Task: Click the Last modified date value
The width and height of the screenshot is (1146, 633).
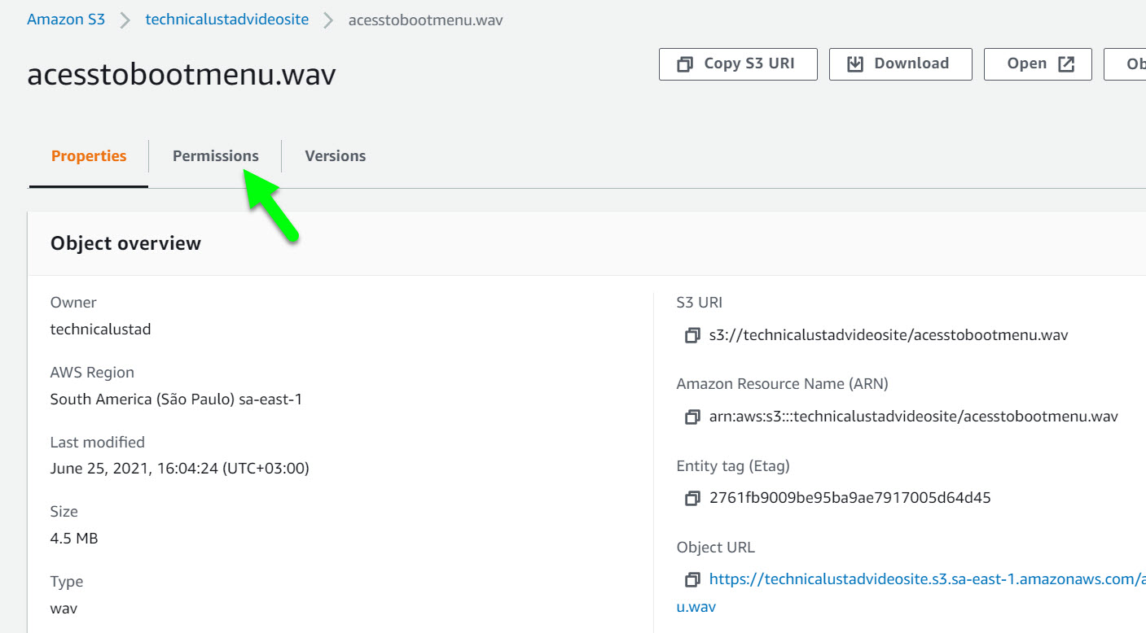Action: pos(180,469)
